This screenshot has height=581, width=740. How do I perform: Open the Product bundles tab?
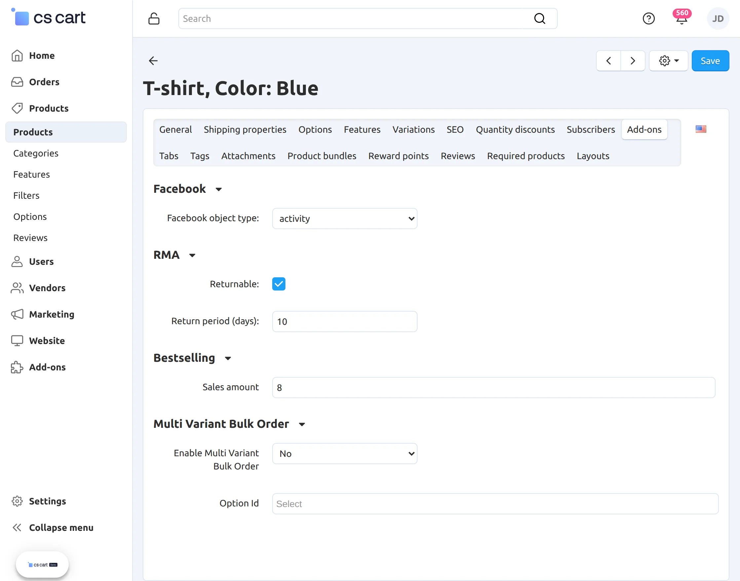[x=322, y=156]
